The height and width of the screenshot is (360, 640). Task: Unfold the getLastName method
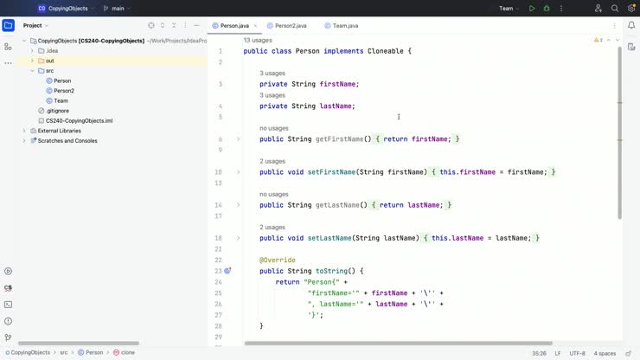[239, 205]
